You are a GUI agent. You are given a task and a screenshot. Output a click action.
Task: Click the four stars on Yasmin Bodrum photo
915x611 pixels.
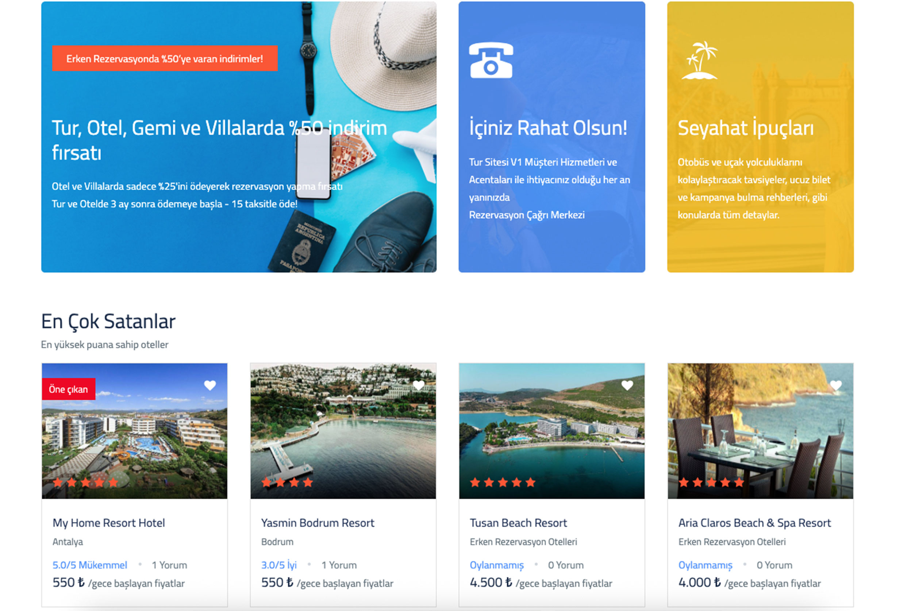pos(287,482)
